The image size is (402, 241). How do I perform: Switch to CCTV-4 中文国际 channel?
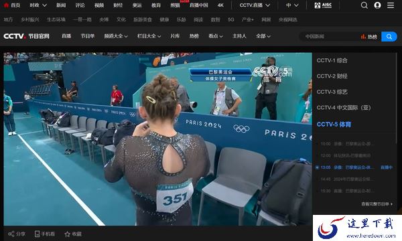(344, 108)
